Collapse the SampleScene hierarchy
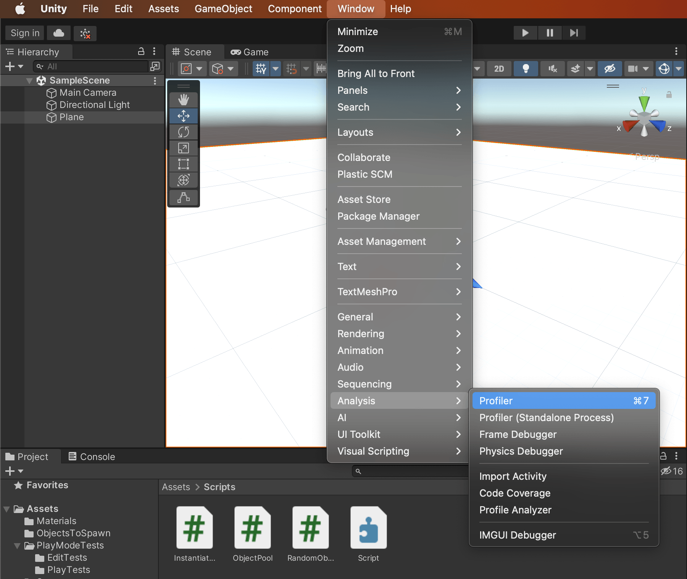 click(29, 80)
